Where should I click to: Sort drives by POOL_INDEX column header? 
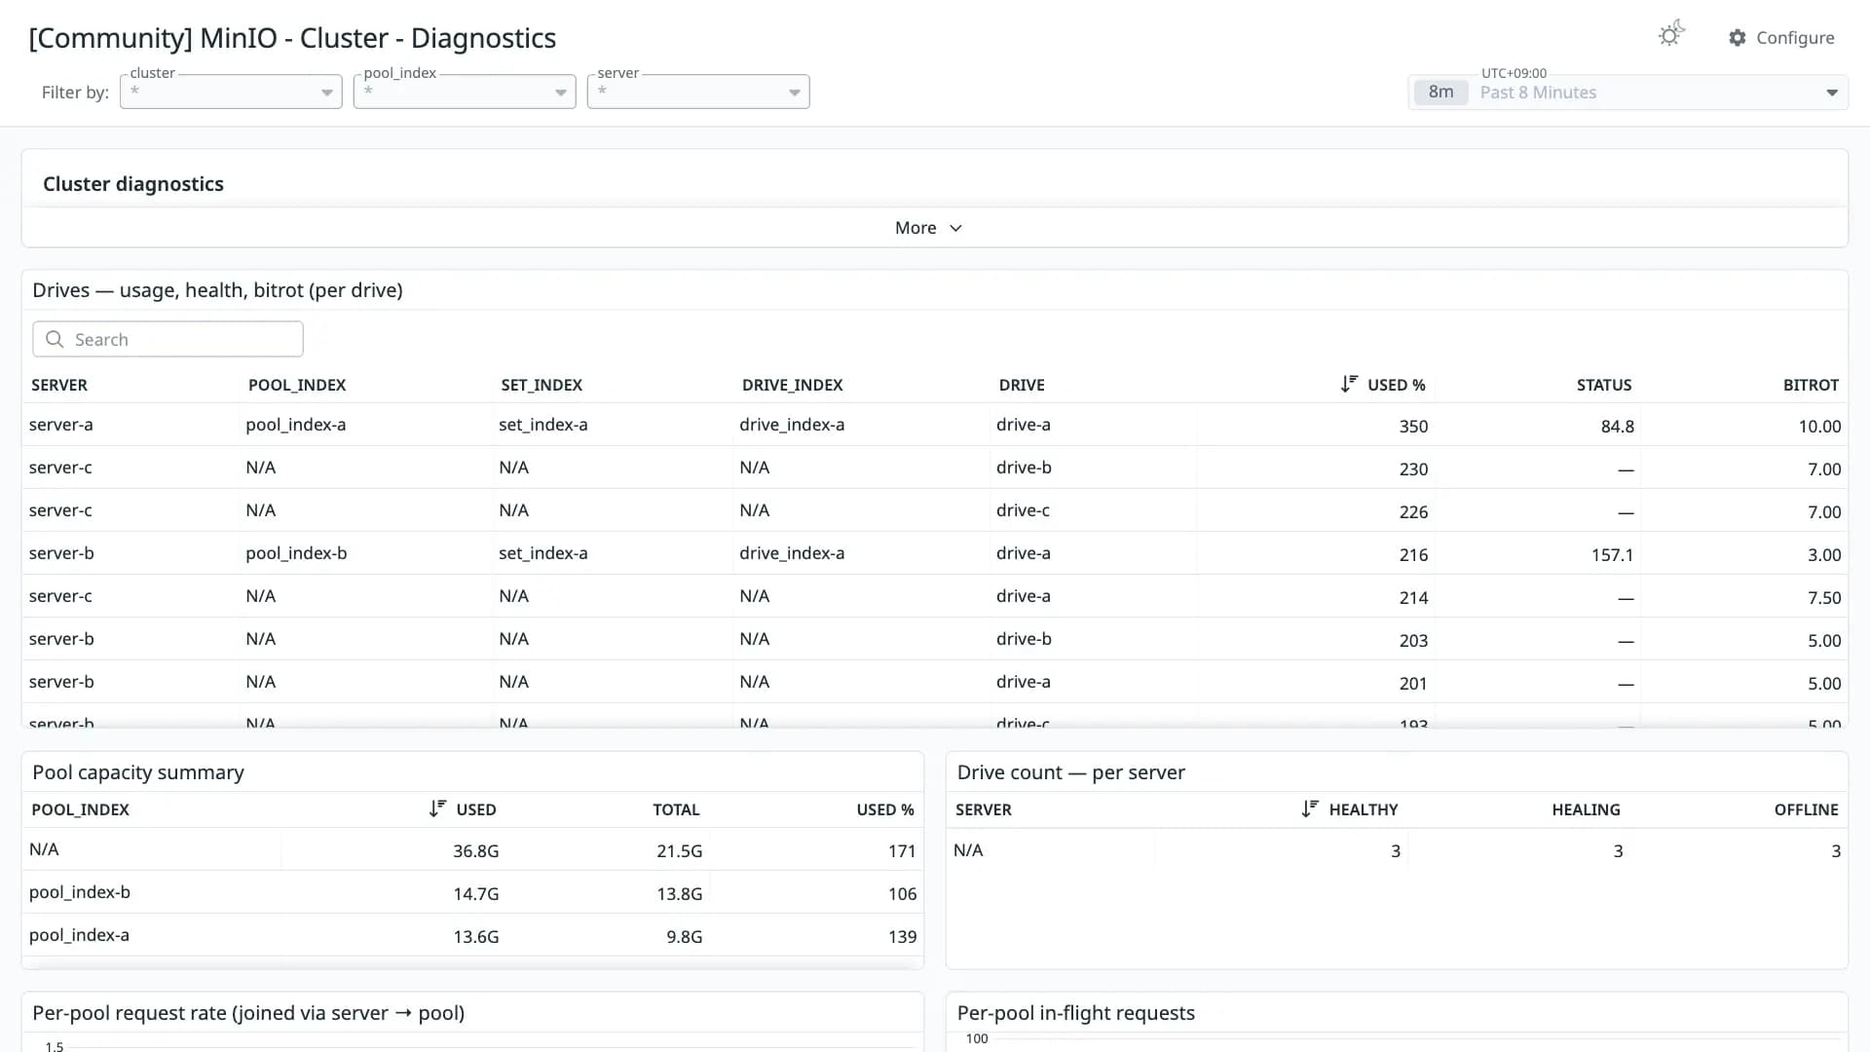[297, 385]
